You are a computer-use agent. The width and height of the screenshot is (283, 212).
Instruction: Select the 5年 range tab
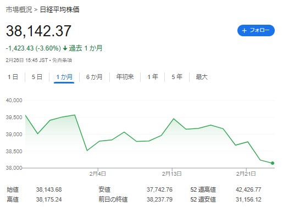coord(177,77)
